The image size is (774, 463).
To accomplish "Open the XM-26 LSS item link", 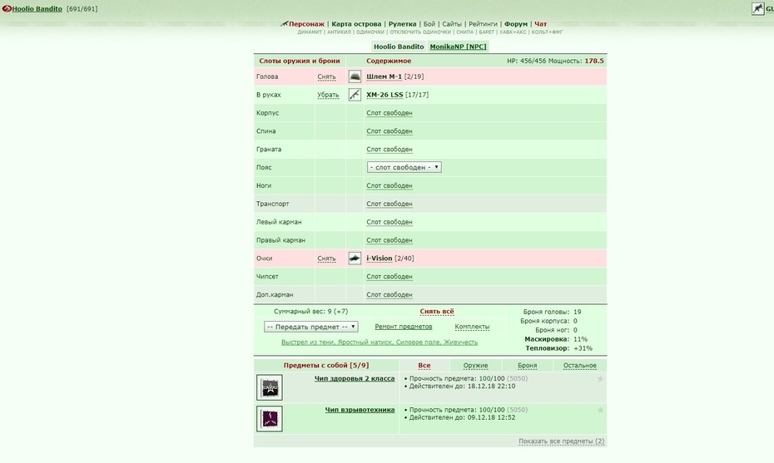I will (x=385, y=95).
